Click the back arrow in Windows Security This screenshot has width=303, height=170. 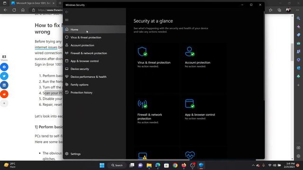click(x=67, y=12)
